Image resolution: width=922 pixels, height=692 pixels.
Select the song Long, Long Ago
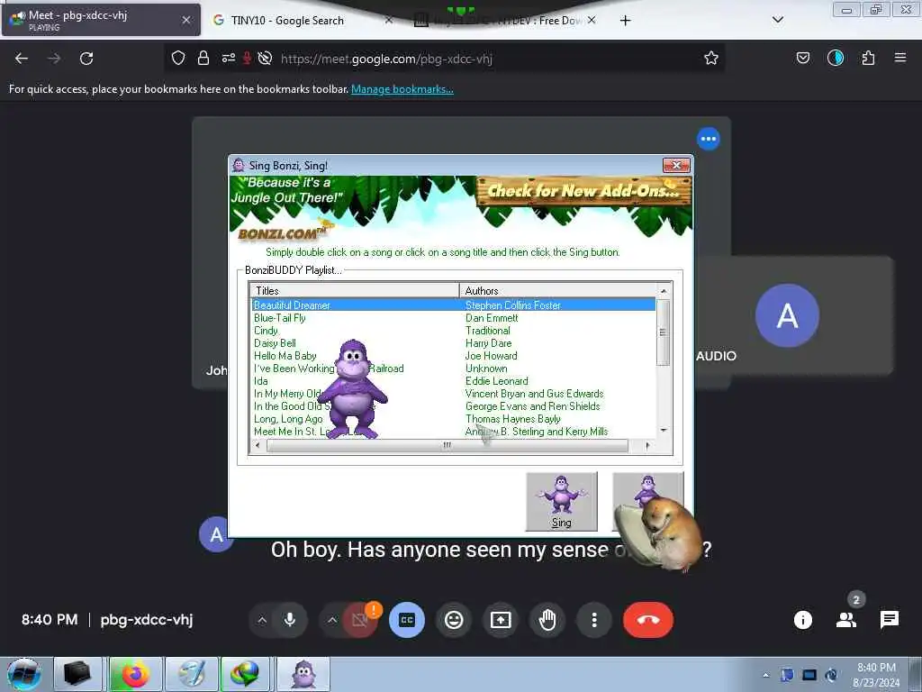288,419
